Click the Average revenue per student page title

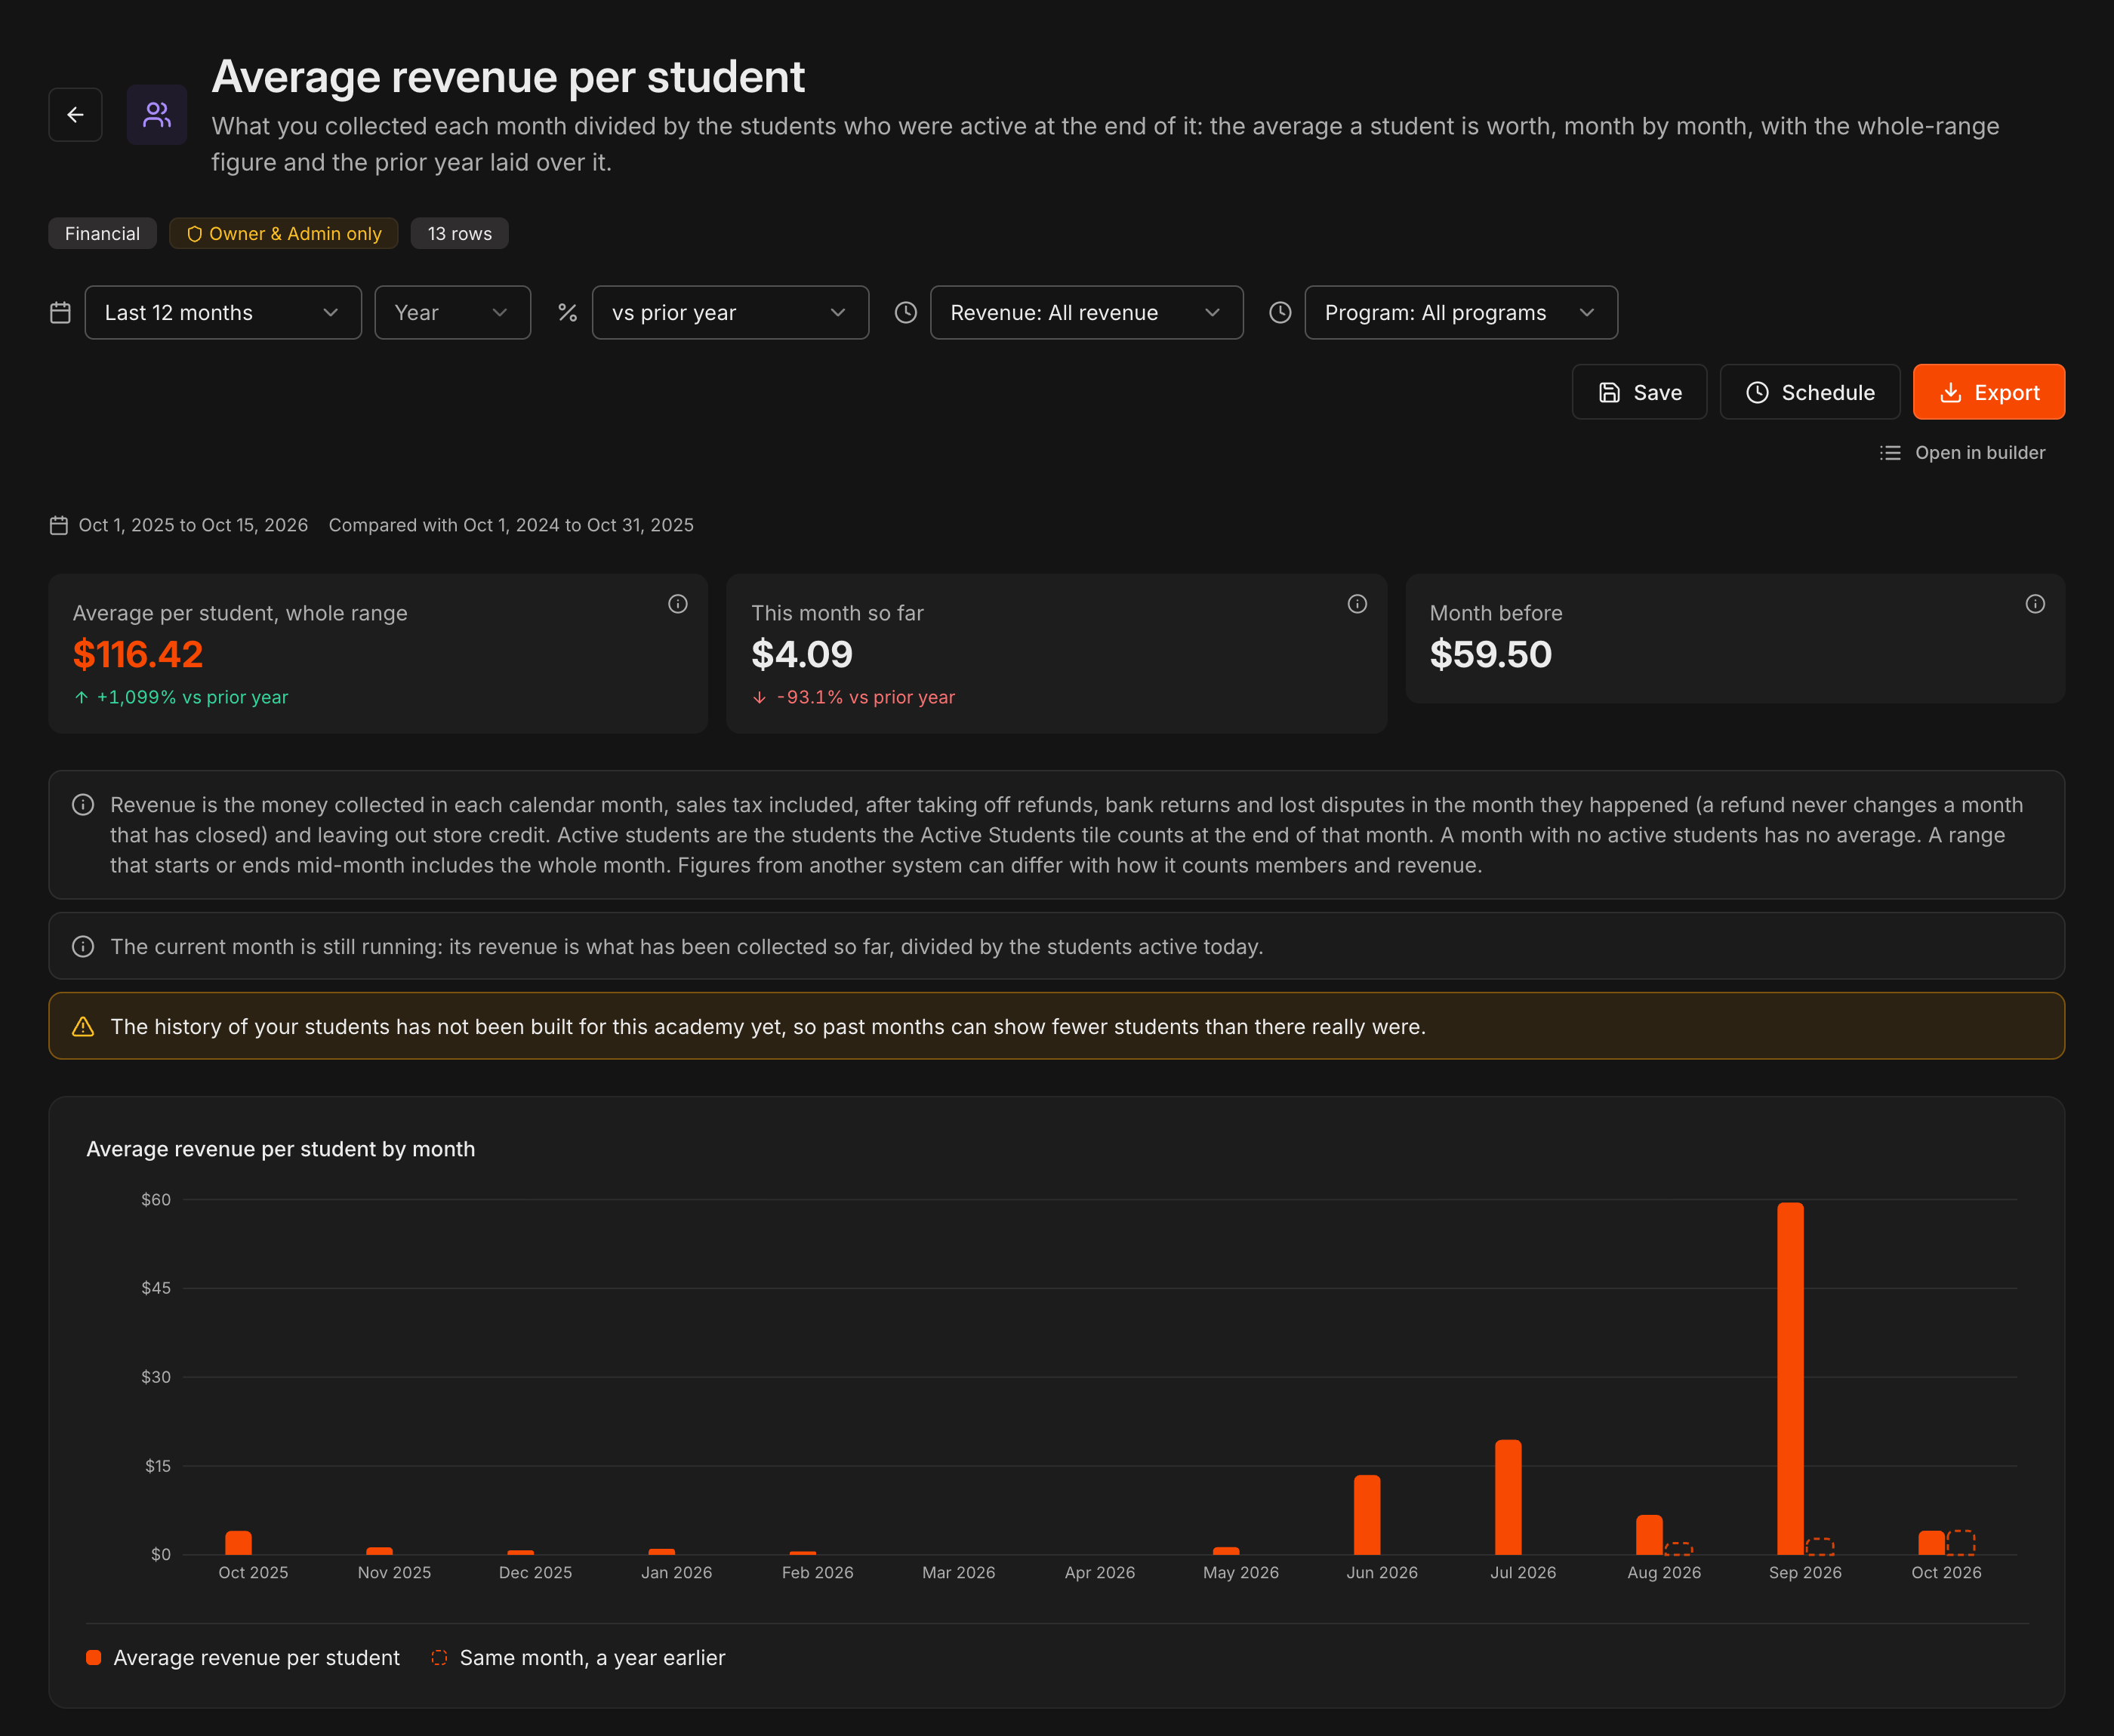(x=508, y=77)
